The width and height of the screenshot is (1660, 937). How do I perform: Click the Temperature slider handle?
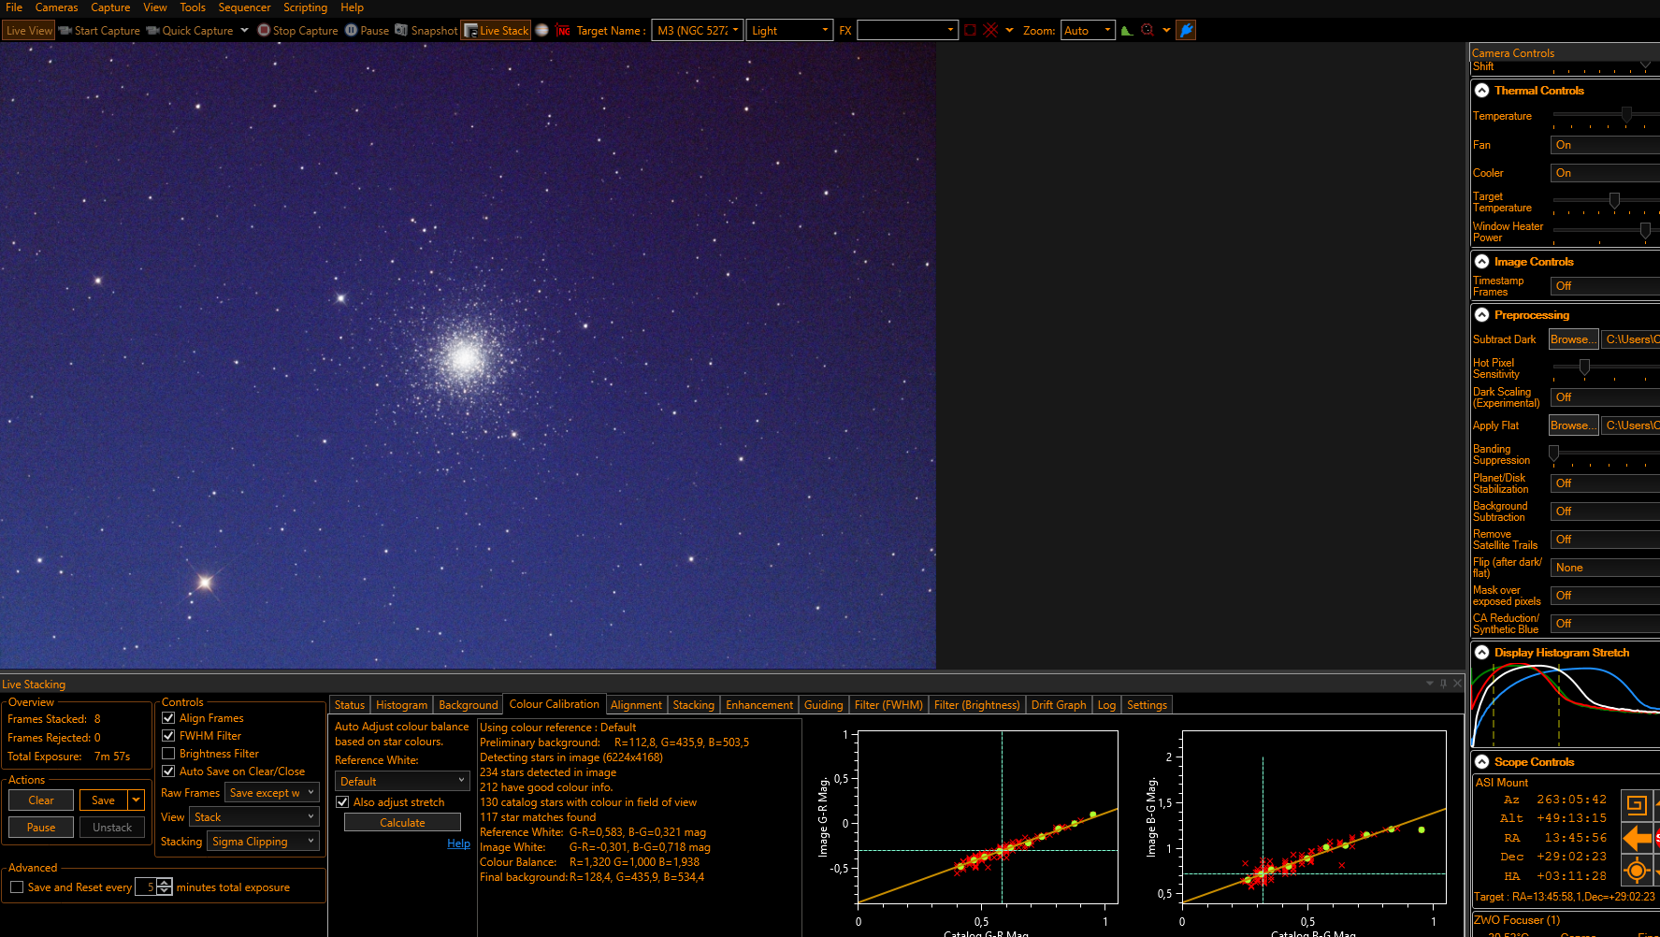point(1626,114)
